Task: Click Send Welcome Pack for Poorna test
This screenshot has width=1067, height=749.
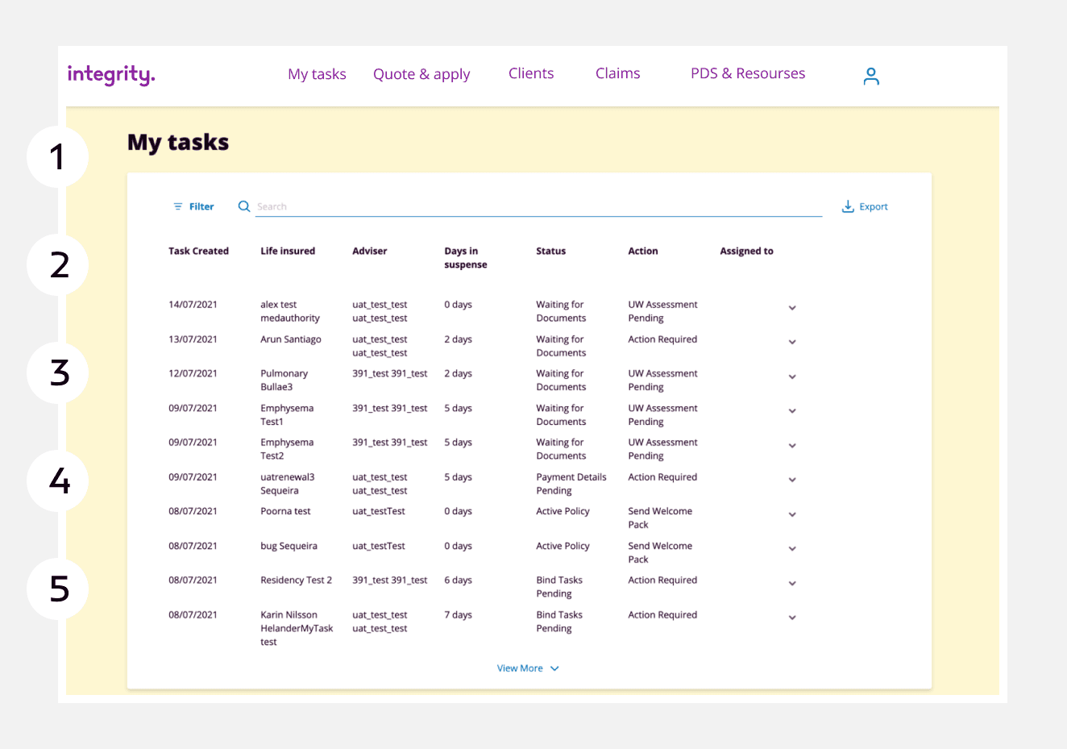Action: (x=660, y=518)
